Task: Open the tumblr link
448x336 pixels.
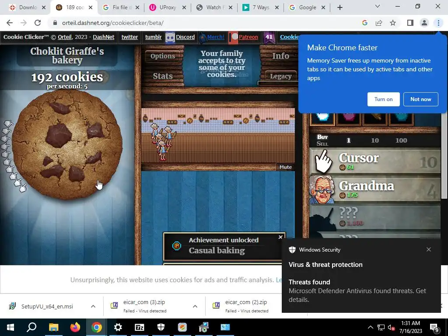Action: tap(153, 37)
